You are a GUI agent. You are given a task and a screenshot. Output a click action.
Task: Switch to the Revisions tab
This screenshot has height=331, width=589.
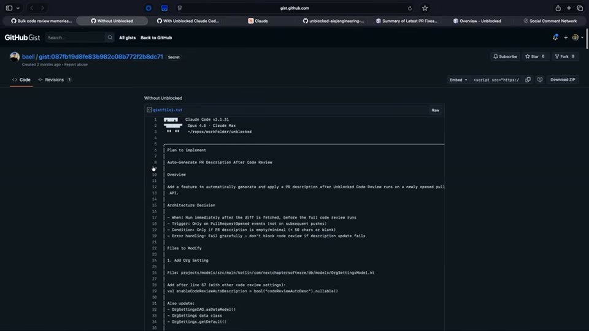[x=55, y=80]
